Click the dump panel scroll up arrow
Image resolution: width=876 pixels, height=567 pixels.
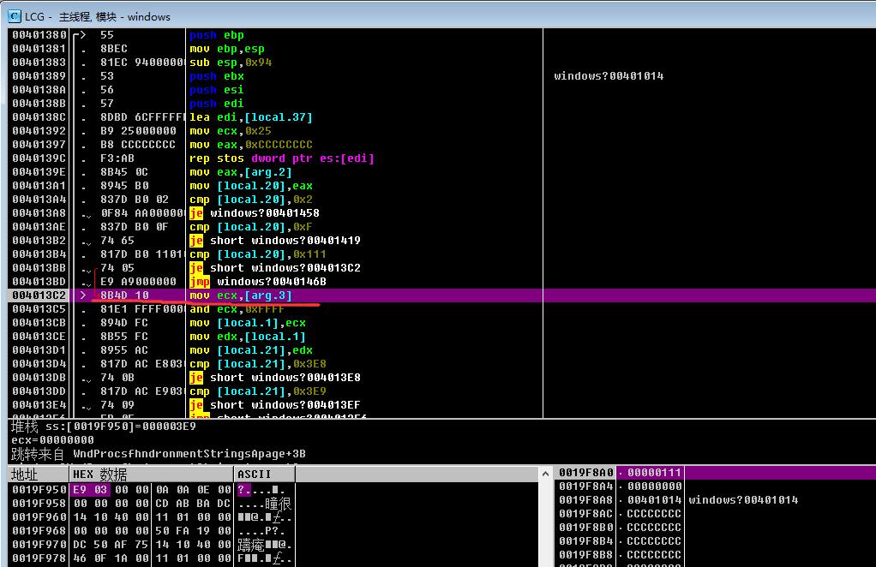pos(545,474)
